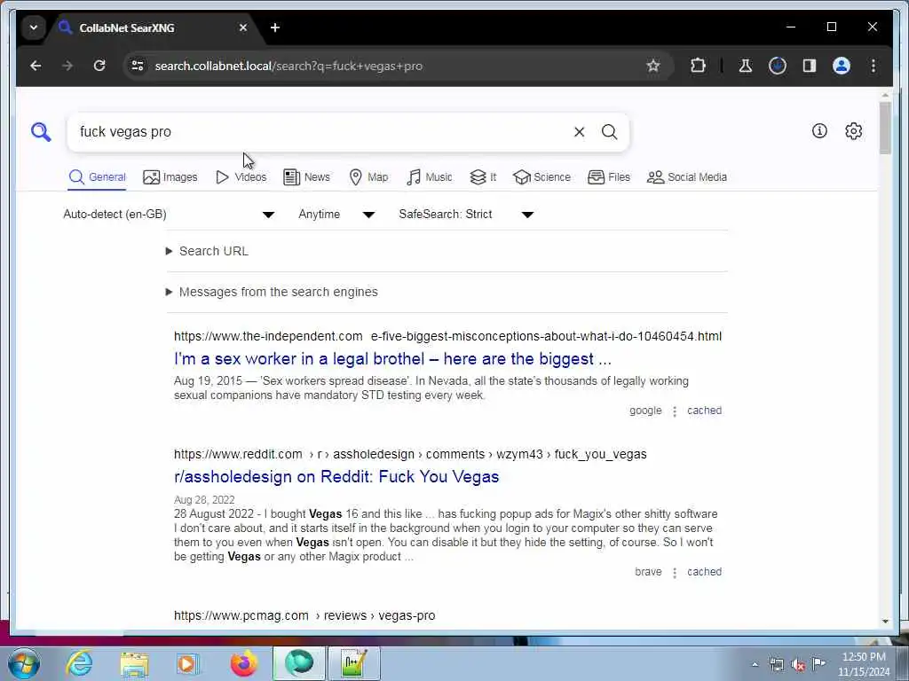909x681 pixels.
Task: Open the Chrome three-dot menu
Action: (873, 66)
